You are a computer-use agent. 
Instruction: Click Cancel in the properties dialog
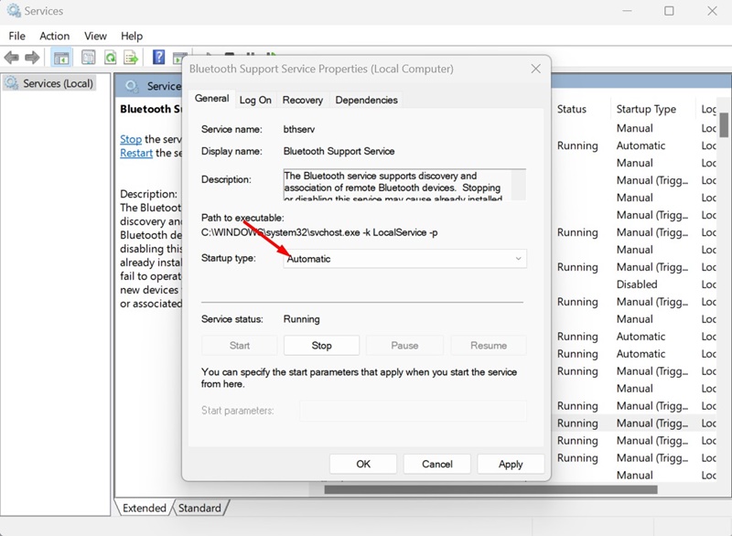437,464
